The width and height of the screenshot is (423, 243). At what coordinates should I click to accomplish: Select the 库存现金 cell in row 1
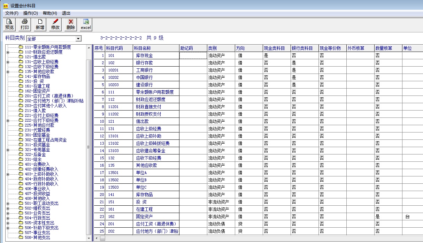click(156, 55)
